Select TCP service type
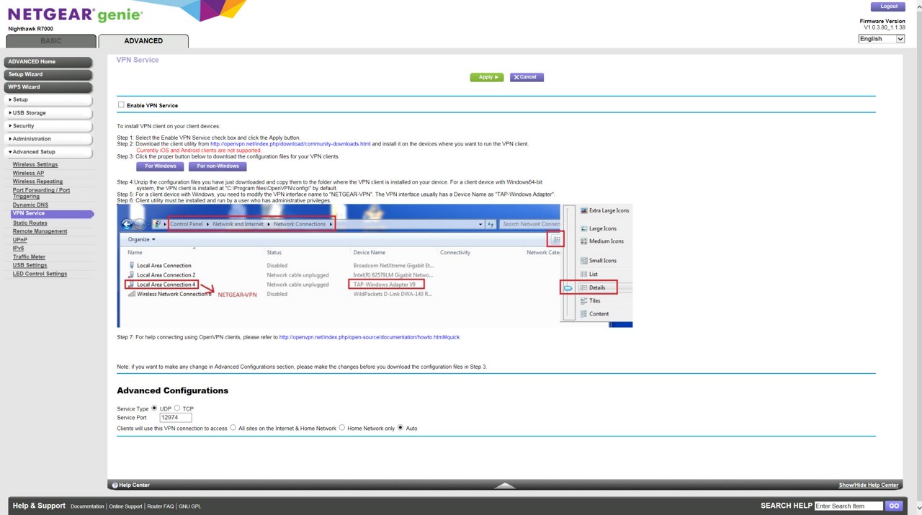This screenshot has width=922, height=515. (177, 408)
